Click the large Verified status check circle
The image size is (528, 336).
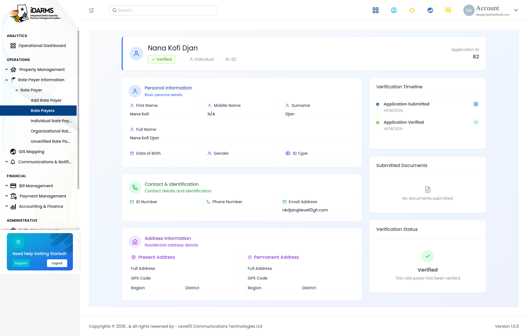coord(428,256)
